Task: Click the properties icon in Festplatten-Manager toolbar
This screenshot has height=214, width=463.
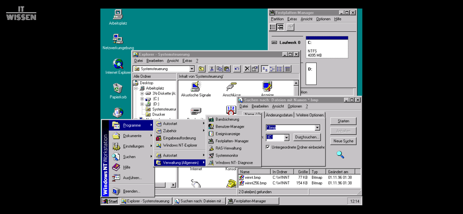Action: click(x=290, y=27)
